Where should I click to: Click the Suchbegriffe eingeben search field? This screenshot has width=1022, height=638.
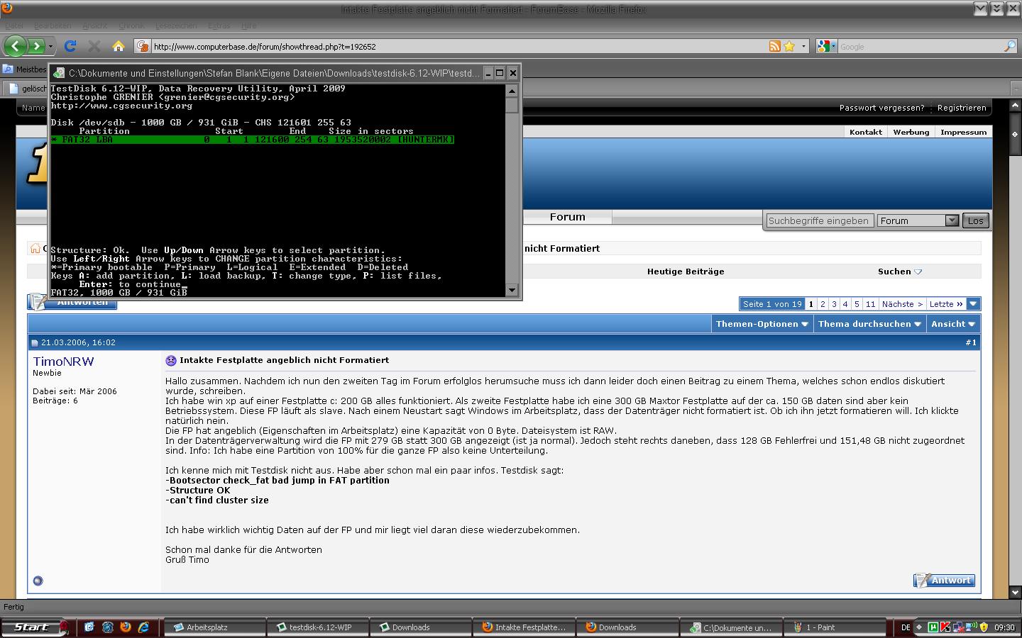(x=819, y=220)
